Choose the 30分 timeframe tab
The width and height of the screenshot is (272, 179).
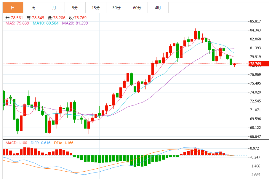pos(116,8)
